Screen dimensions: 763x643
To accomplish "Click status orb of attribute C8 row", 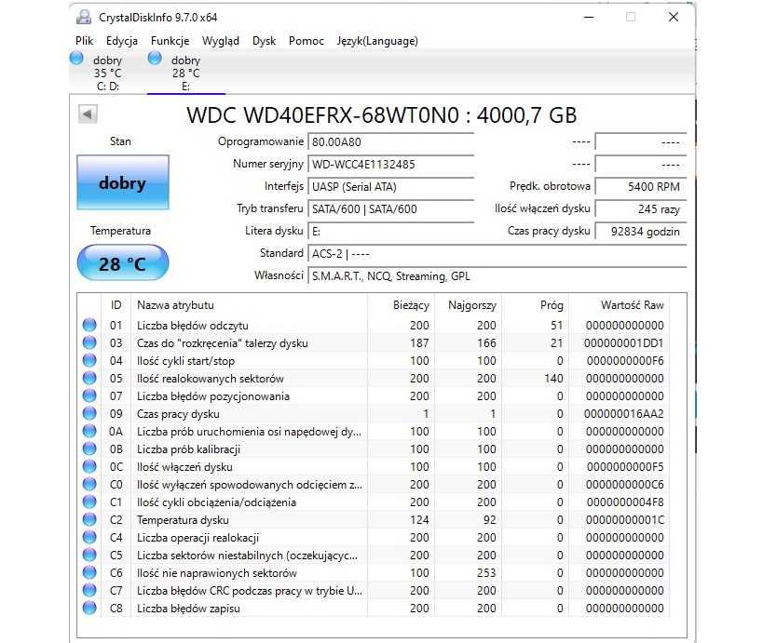I will tap(89, 608).
